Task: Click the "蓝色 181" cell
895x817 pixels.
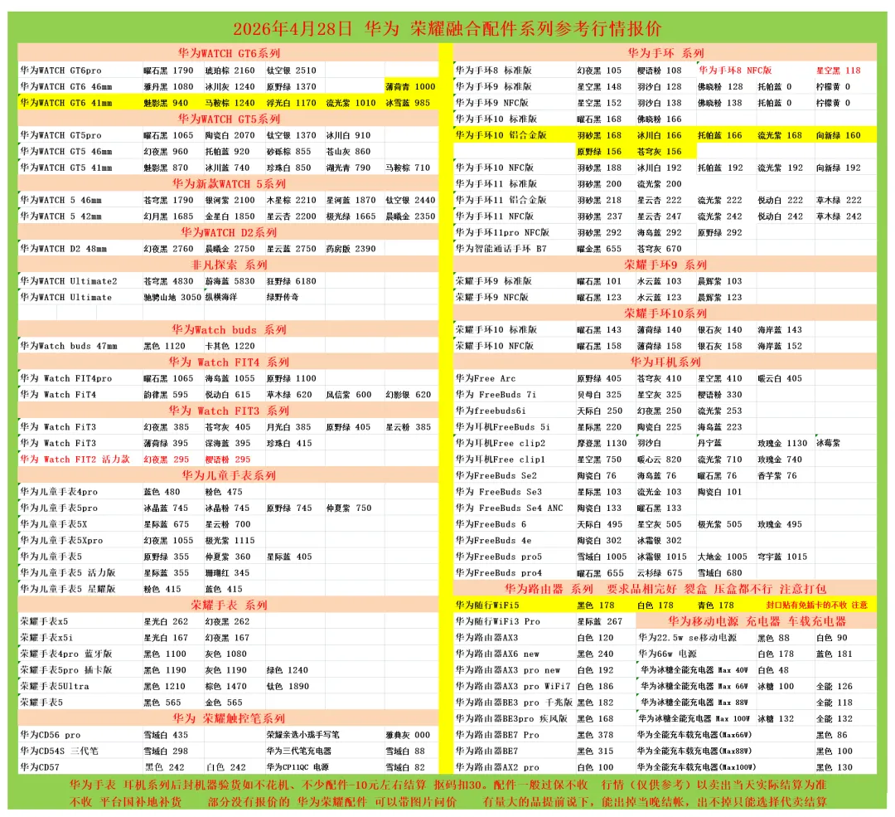Action: tap(834, 654)
